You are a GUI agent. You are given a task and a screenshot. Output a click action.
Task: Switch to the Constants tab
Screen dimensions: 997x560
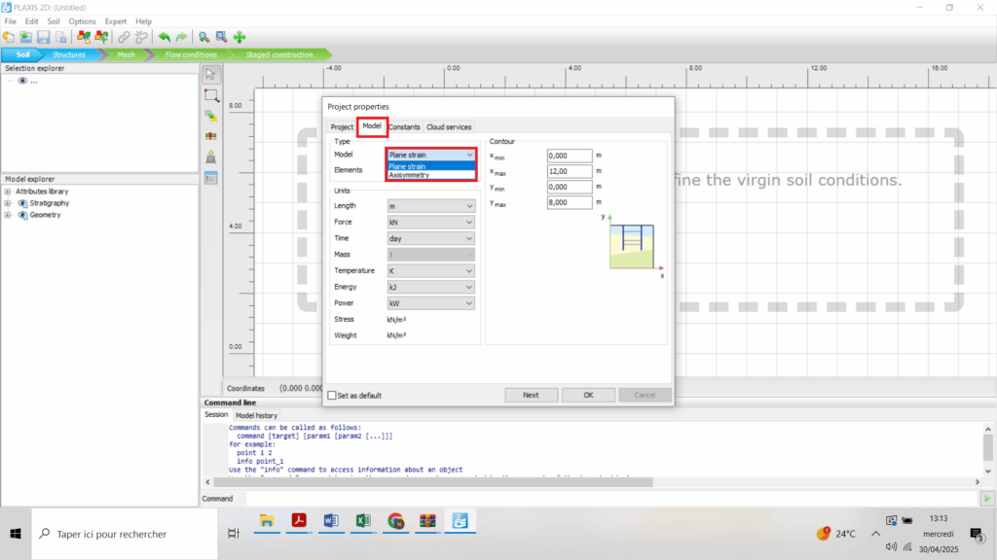[x=404, y=127]
